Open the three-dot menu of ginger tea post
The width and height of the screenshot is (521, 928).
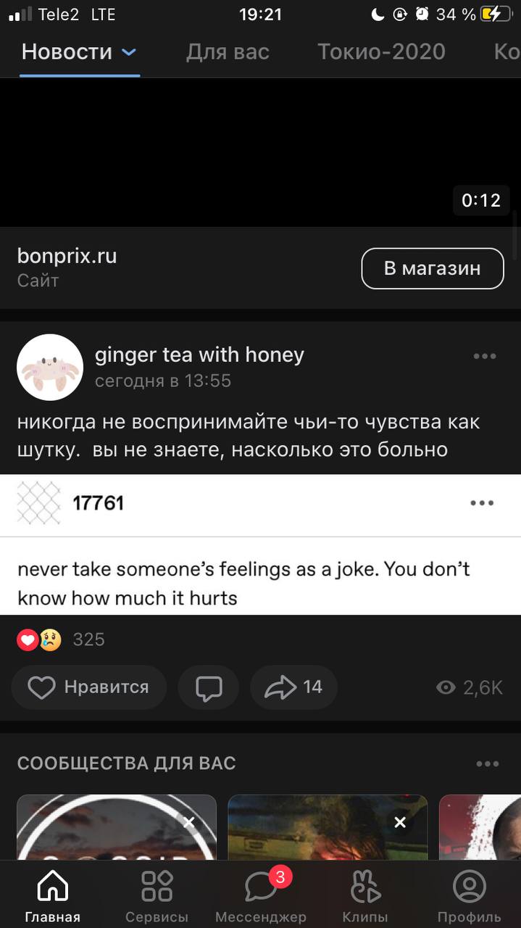point(484,356)
